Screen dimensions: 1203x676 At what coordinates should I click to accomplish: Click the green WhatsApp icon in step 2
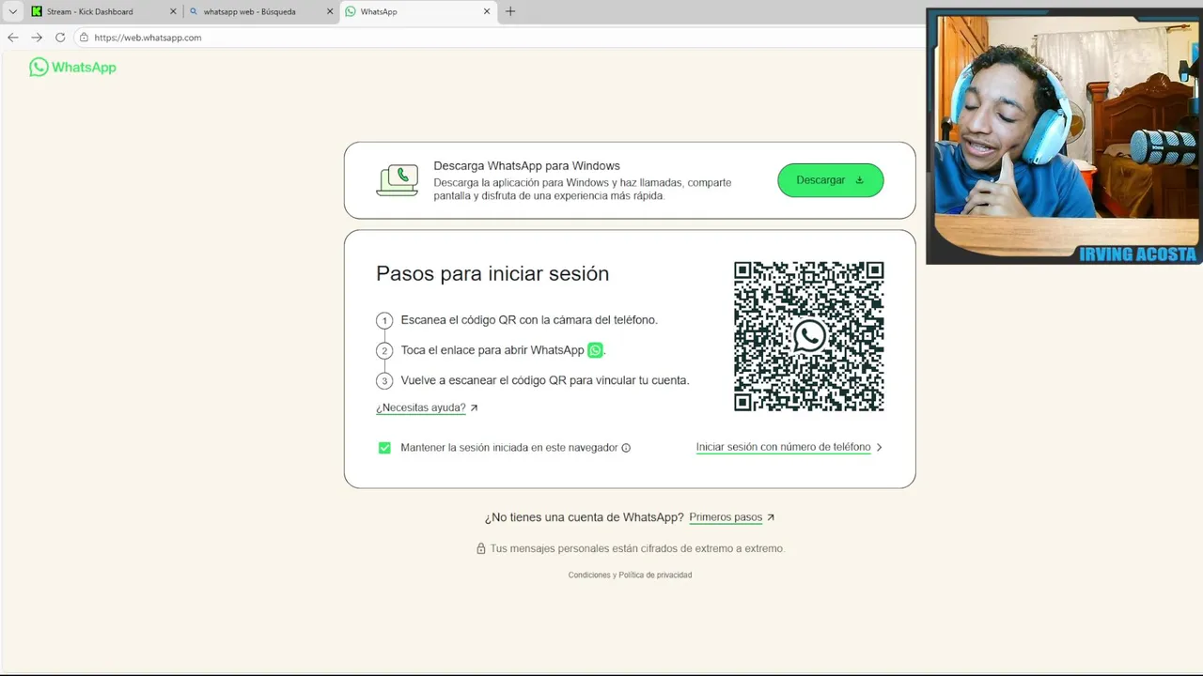click(595, 350)
